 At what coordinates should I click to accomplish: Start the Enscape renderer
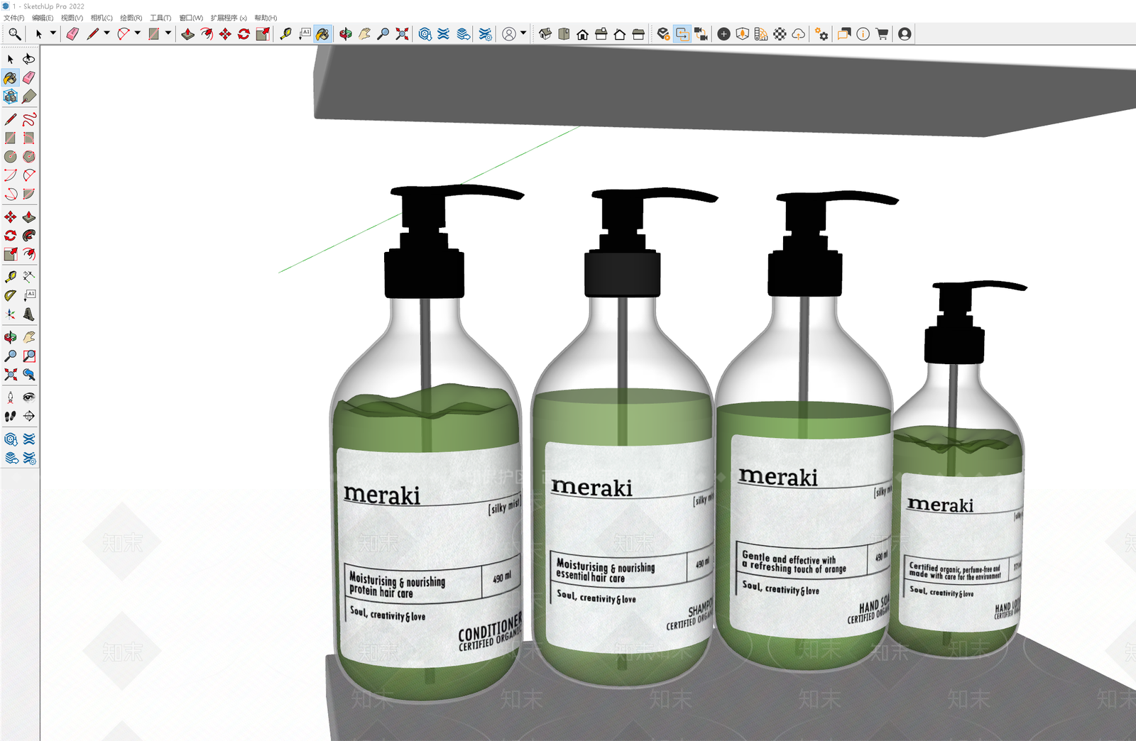pos(663,34)
